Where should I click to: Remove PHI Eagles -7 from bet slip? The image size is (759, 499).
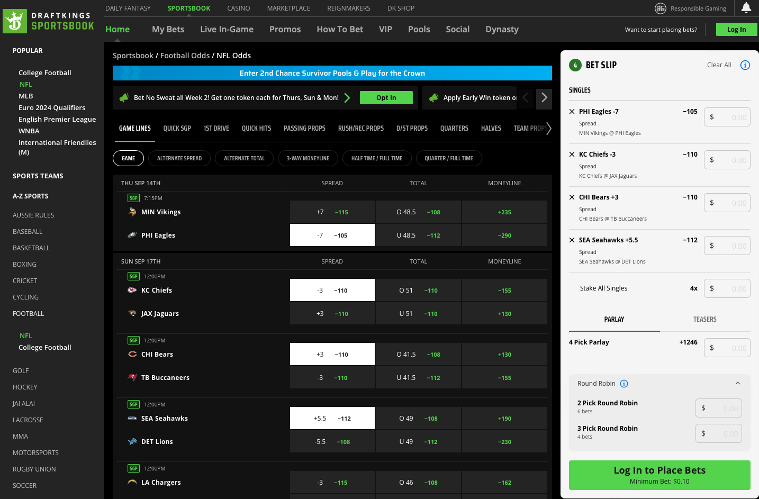click(x=572, y=112)
